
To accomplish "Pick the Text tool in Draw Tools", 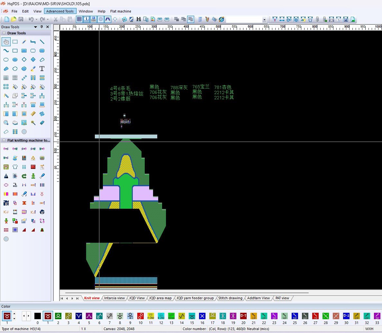I will [42, 69].
